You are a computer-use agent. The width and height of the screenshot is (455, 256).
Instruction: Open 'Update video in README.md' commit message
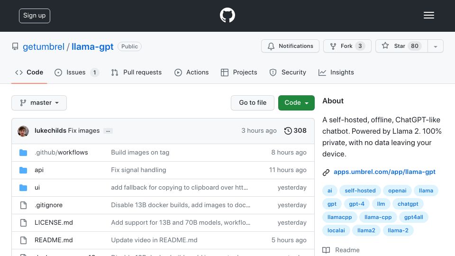tap(154, 240)
